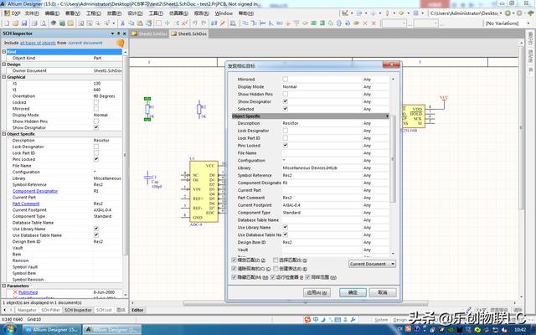Click the red GND power port icon

pos(288,23)
